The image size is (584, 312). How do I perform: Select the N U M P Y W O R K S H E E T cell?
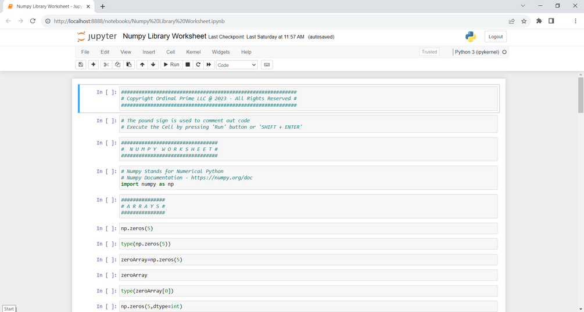pyautogui.click(x=309, y=149)
